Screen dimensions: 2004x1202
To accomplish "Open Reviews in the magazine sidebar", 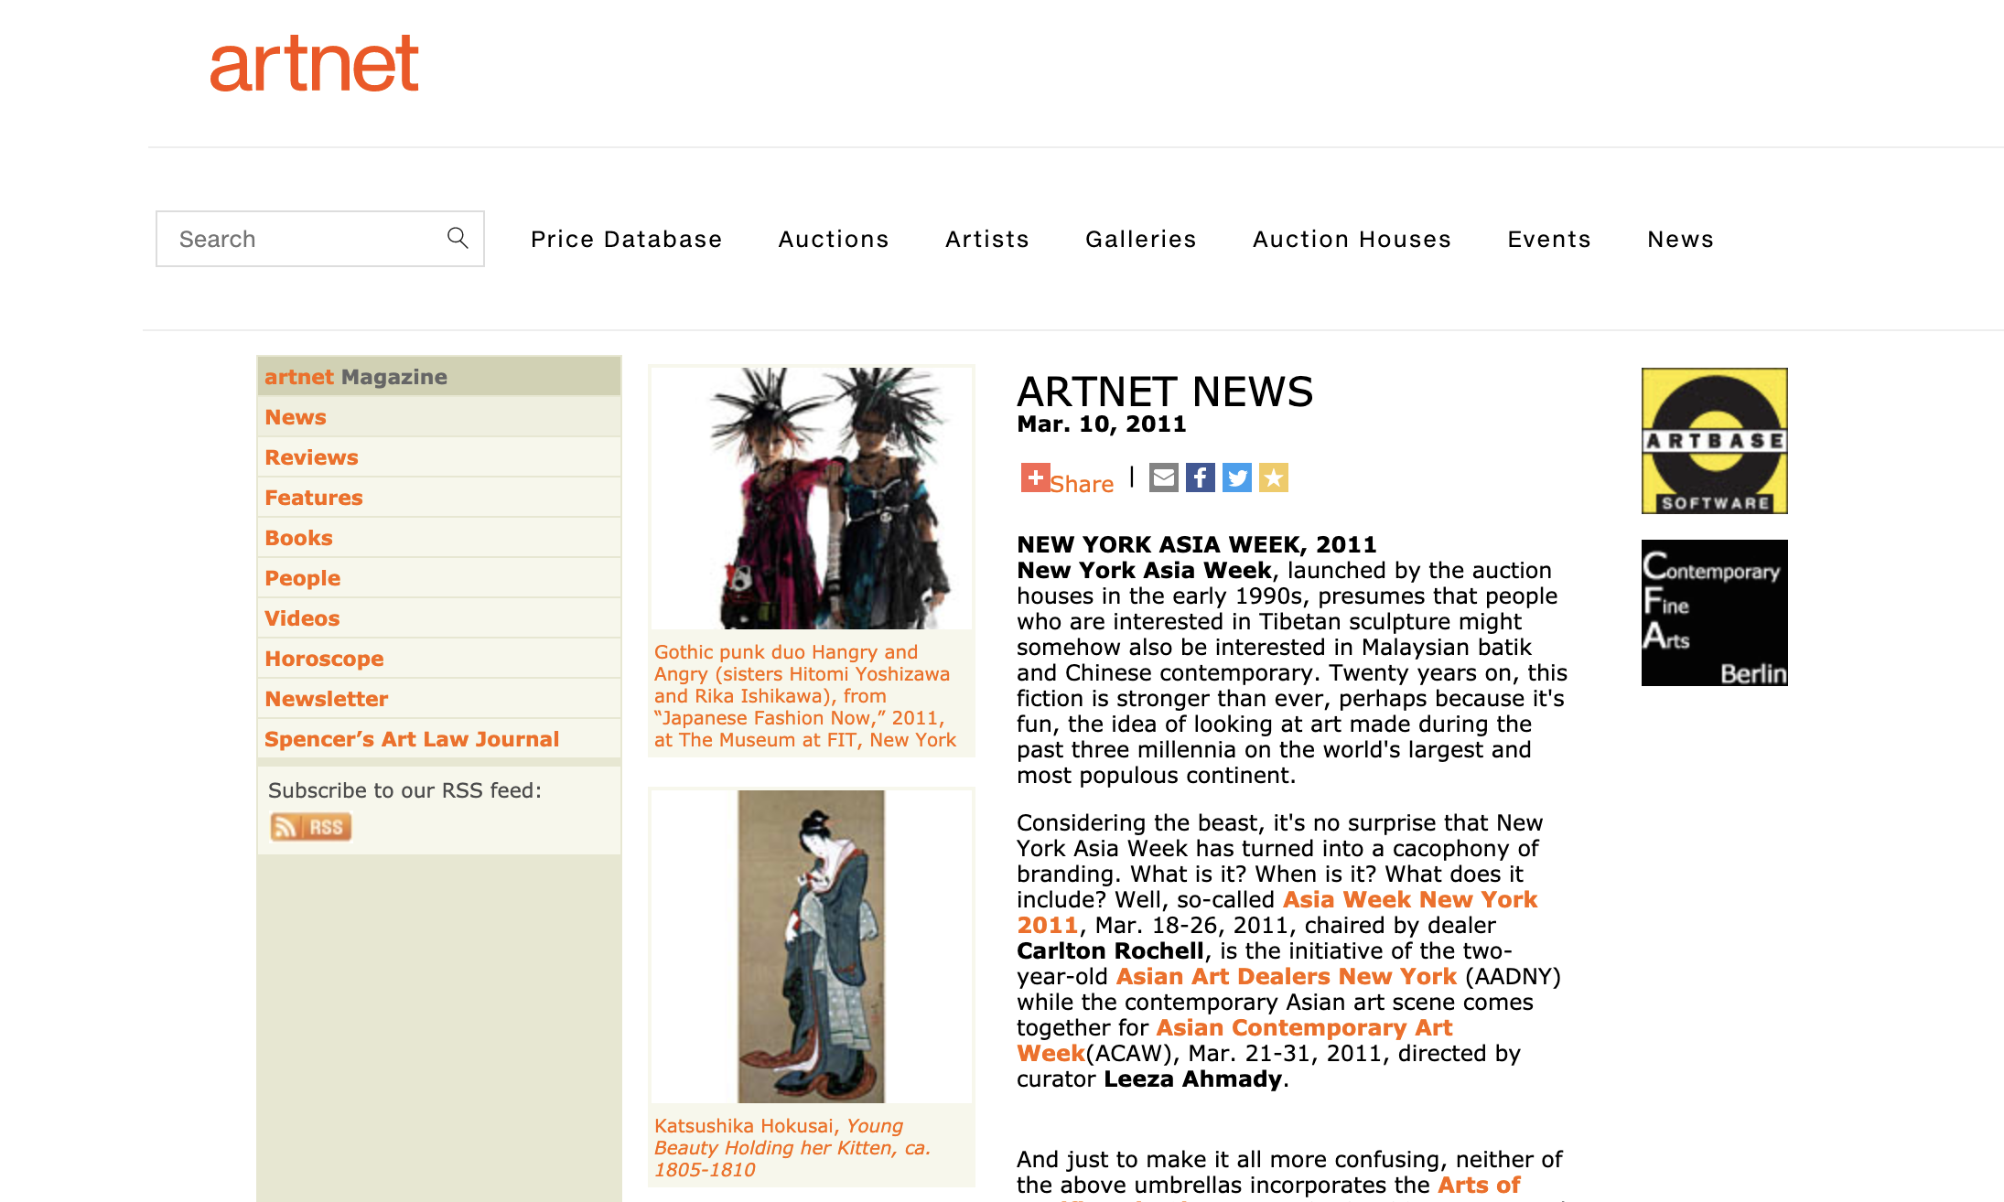I will (x=311, y=457).
